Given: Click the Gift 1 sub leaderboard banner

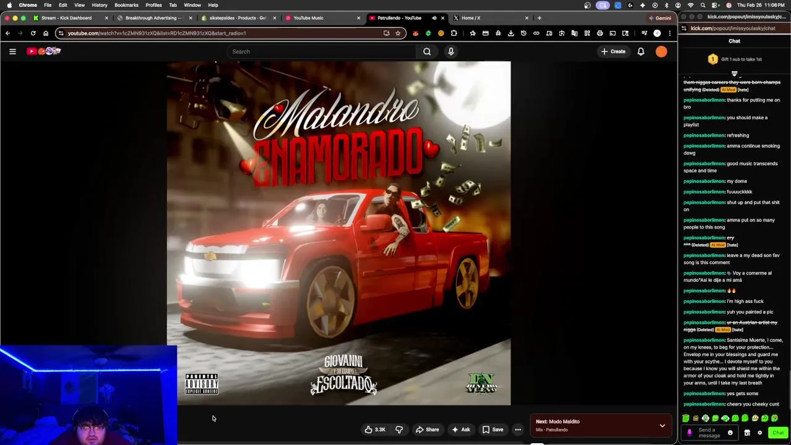Looking at the screenshot, I should coord(734,59).
